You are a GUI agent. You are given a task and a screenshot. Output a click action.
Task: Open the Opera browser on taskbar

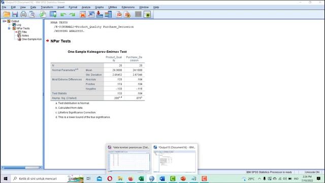point(110,178)
